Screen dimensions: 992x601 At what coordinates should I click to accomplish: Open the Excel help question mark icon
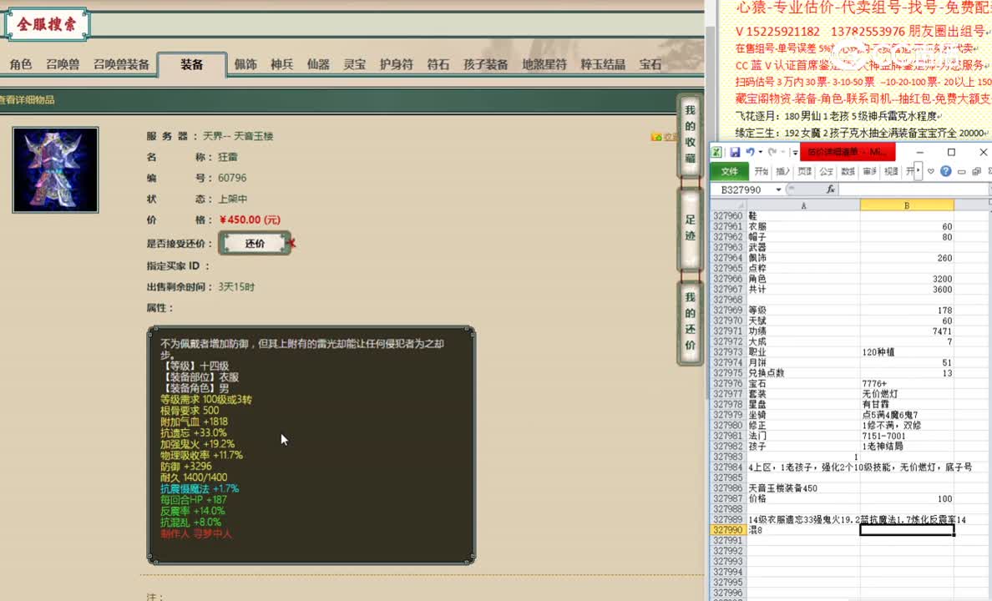946,171
